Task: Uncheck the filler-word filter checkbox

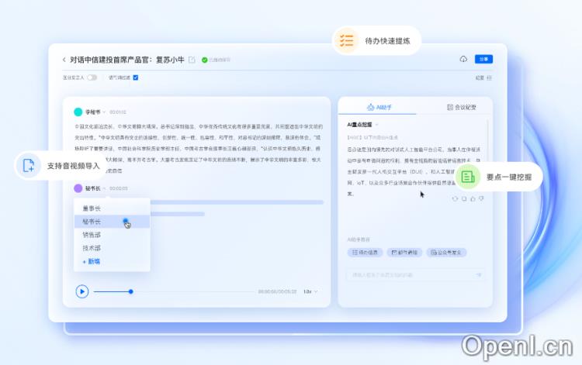Action: [136, 77]
